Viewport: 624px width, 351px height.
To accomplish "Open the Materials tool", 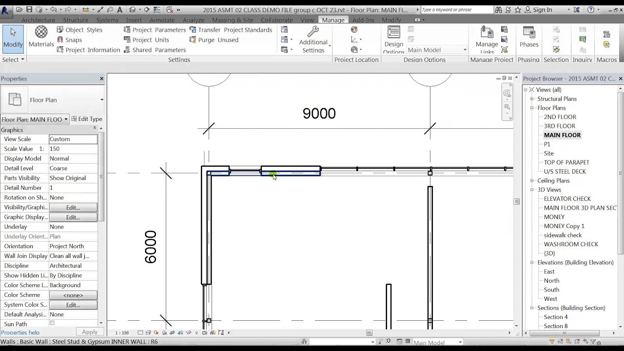I will pos(41,37).
